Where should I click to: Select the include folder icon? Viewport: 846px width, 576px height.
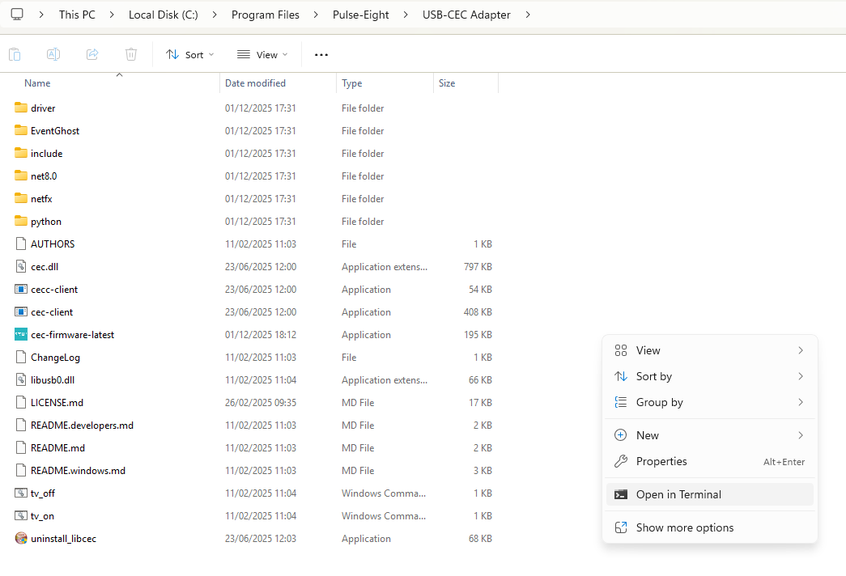(x=21, y=153)
